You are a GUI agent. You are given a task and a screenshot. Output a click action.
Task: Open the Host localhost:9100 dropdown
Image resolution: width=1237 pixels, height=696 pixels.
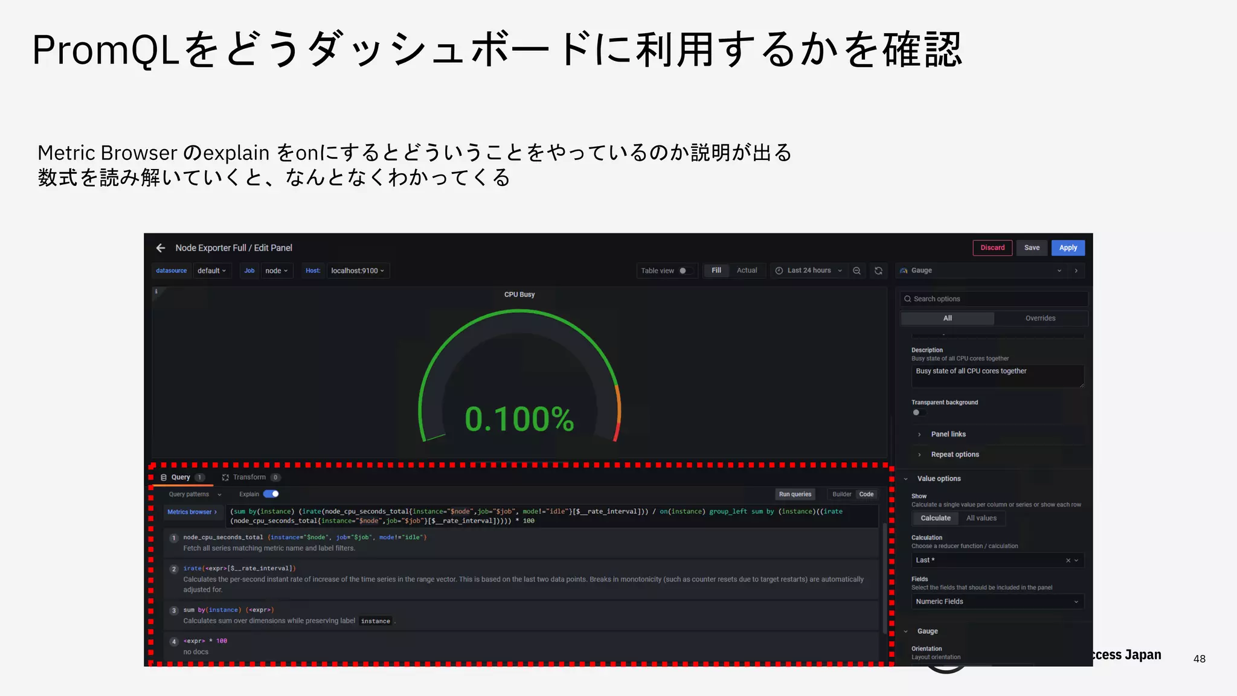click(x=358, y=271)
